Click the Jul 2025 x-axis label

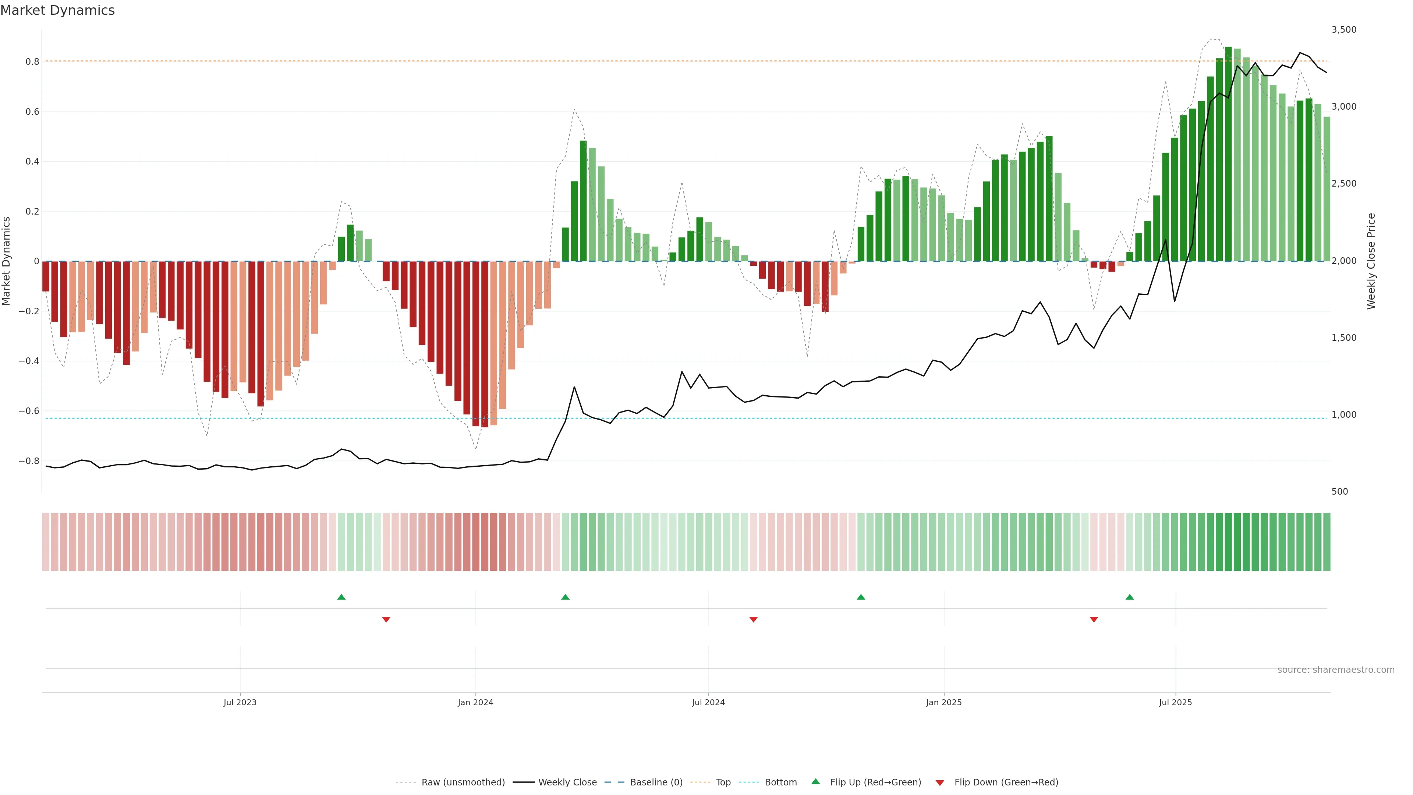click(x=1176, y=703)
